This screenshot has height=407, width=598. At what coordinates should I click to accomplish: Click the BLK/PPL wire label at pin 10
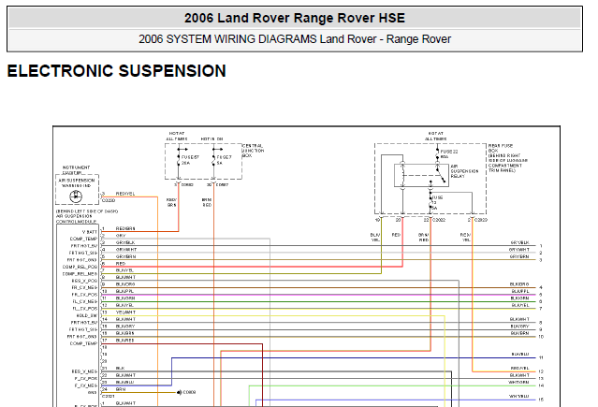point(125,291)
